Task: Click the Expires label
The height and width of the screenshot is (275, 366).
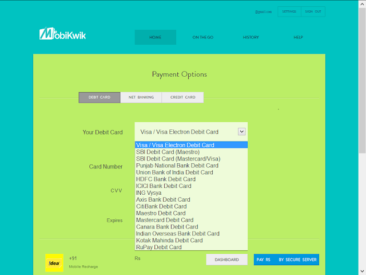Action: [114, 220]
